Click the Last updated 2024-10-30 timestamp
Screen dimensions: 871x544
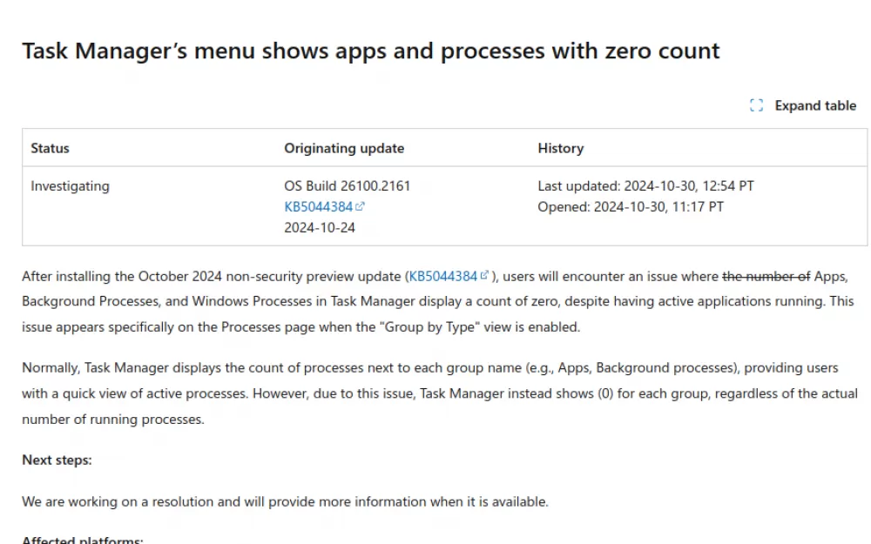click(x=645, y=186)
